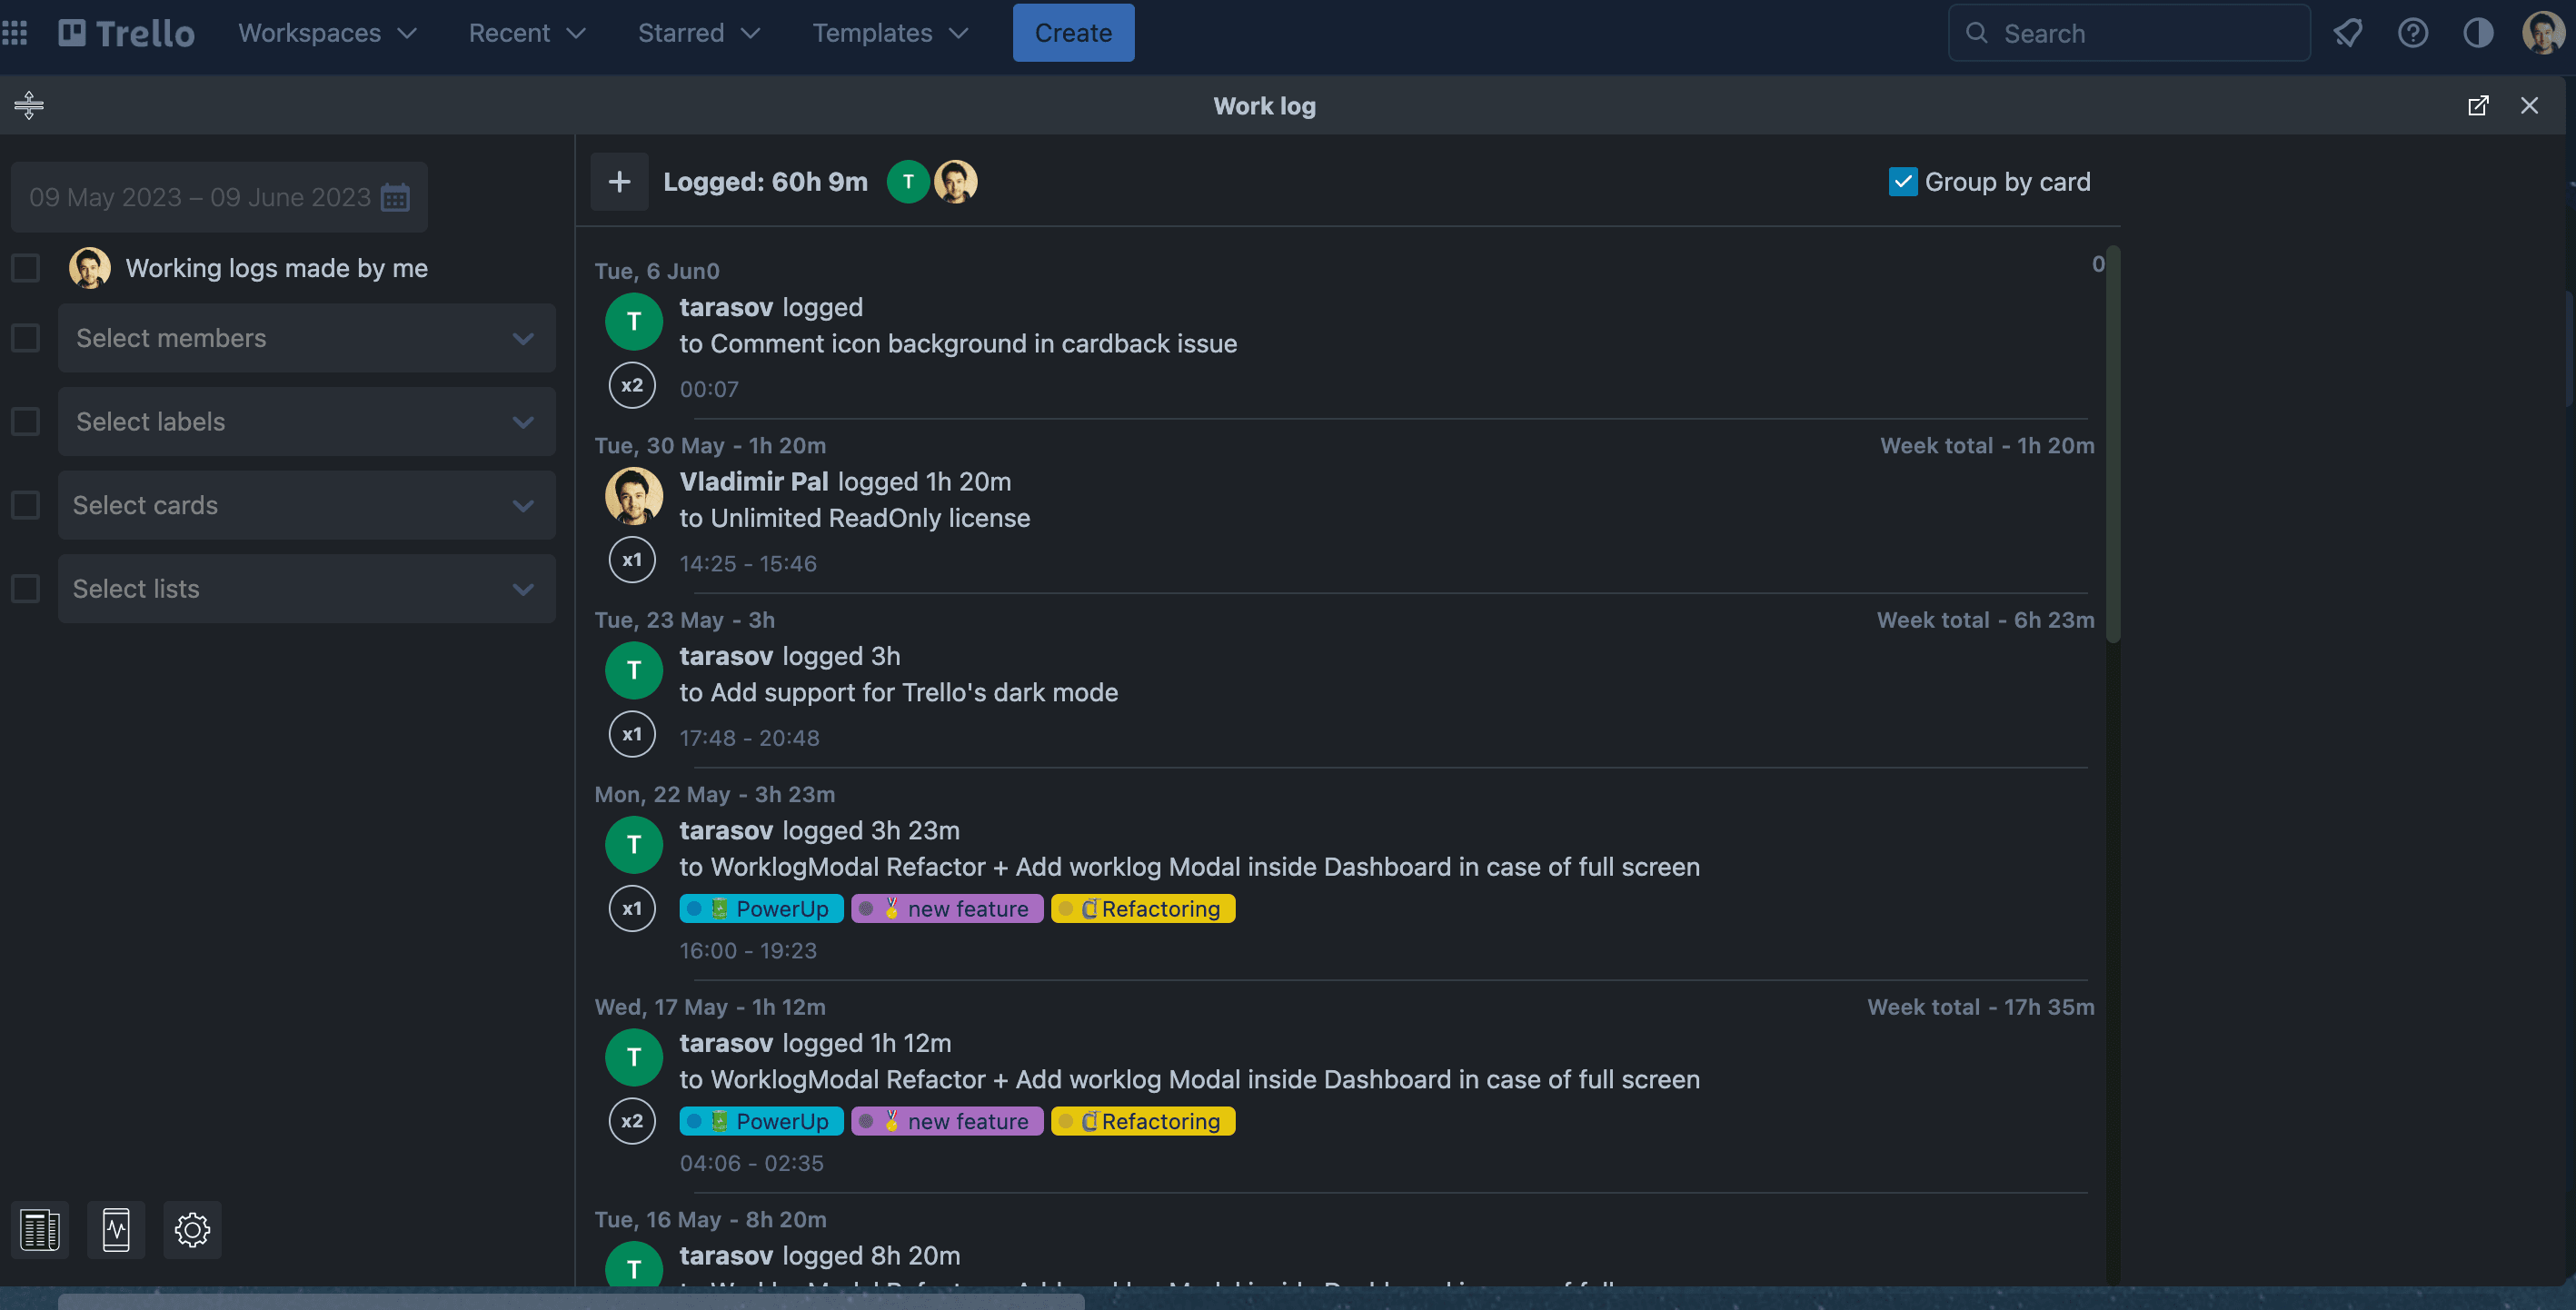Image resolution: width=2576 pixels, height=1310 pixels.
Task: Open the Unlimited ReadOnly license card link
Action: tap(869, 518)
